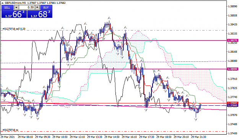Screen dimensions: 239x140
Task: Click 1.38590 on the price scale
Action: pos(233,6)
